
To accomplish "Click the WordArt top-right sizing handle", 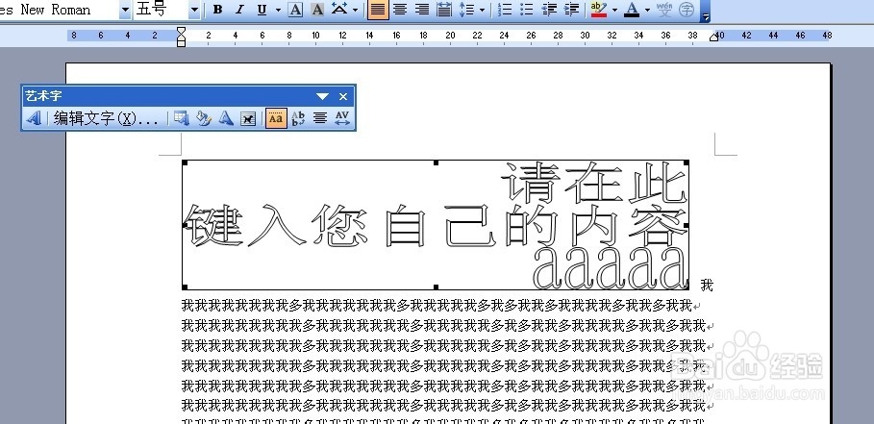I will pyautogui.click(x=687, y=162).
